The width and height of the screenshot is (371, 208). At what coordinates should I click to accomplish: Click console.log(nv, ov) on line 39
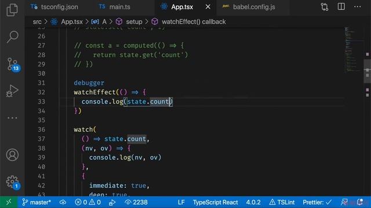[x=125, y=158]
